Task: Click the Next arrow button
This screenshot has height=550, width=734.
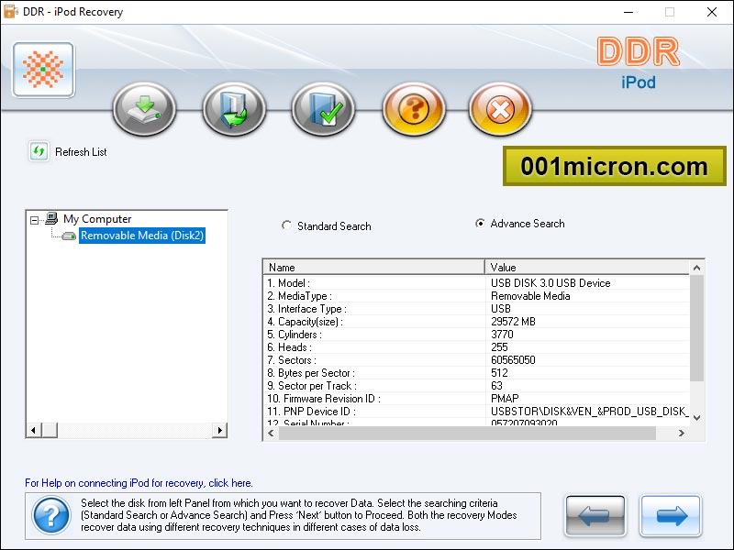Action: click(x=671, y=516)
